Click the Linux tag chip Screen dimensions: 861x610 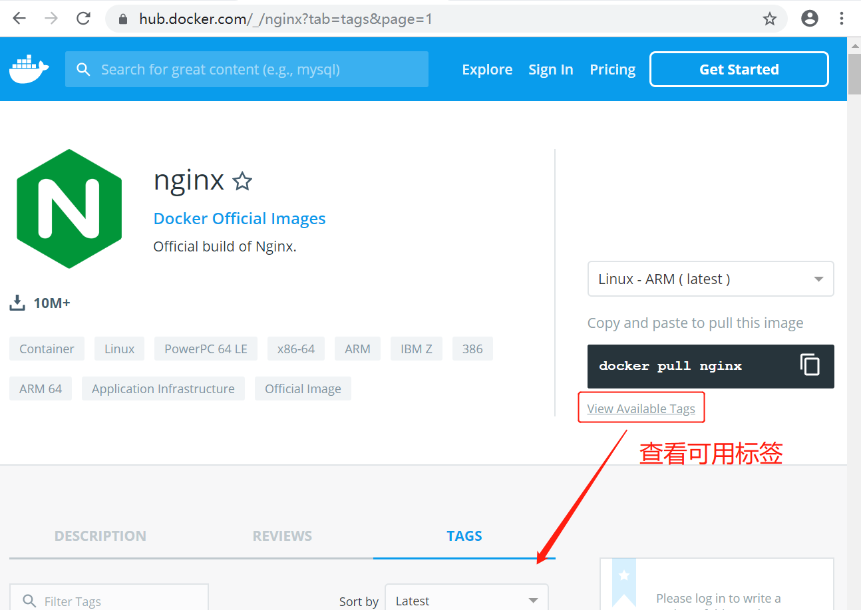(x=120, y=349)
